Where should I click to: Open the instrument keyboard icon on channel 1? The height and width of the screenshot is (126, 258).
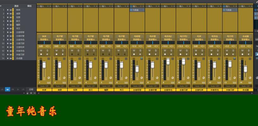click(x=49, y=82)
